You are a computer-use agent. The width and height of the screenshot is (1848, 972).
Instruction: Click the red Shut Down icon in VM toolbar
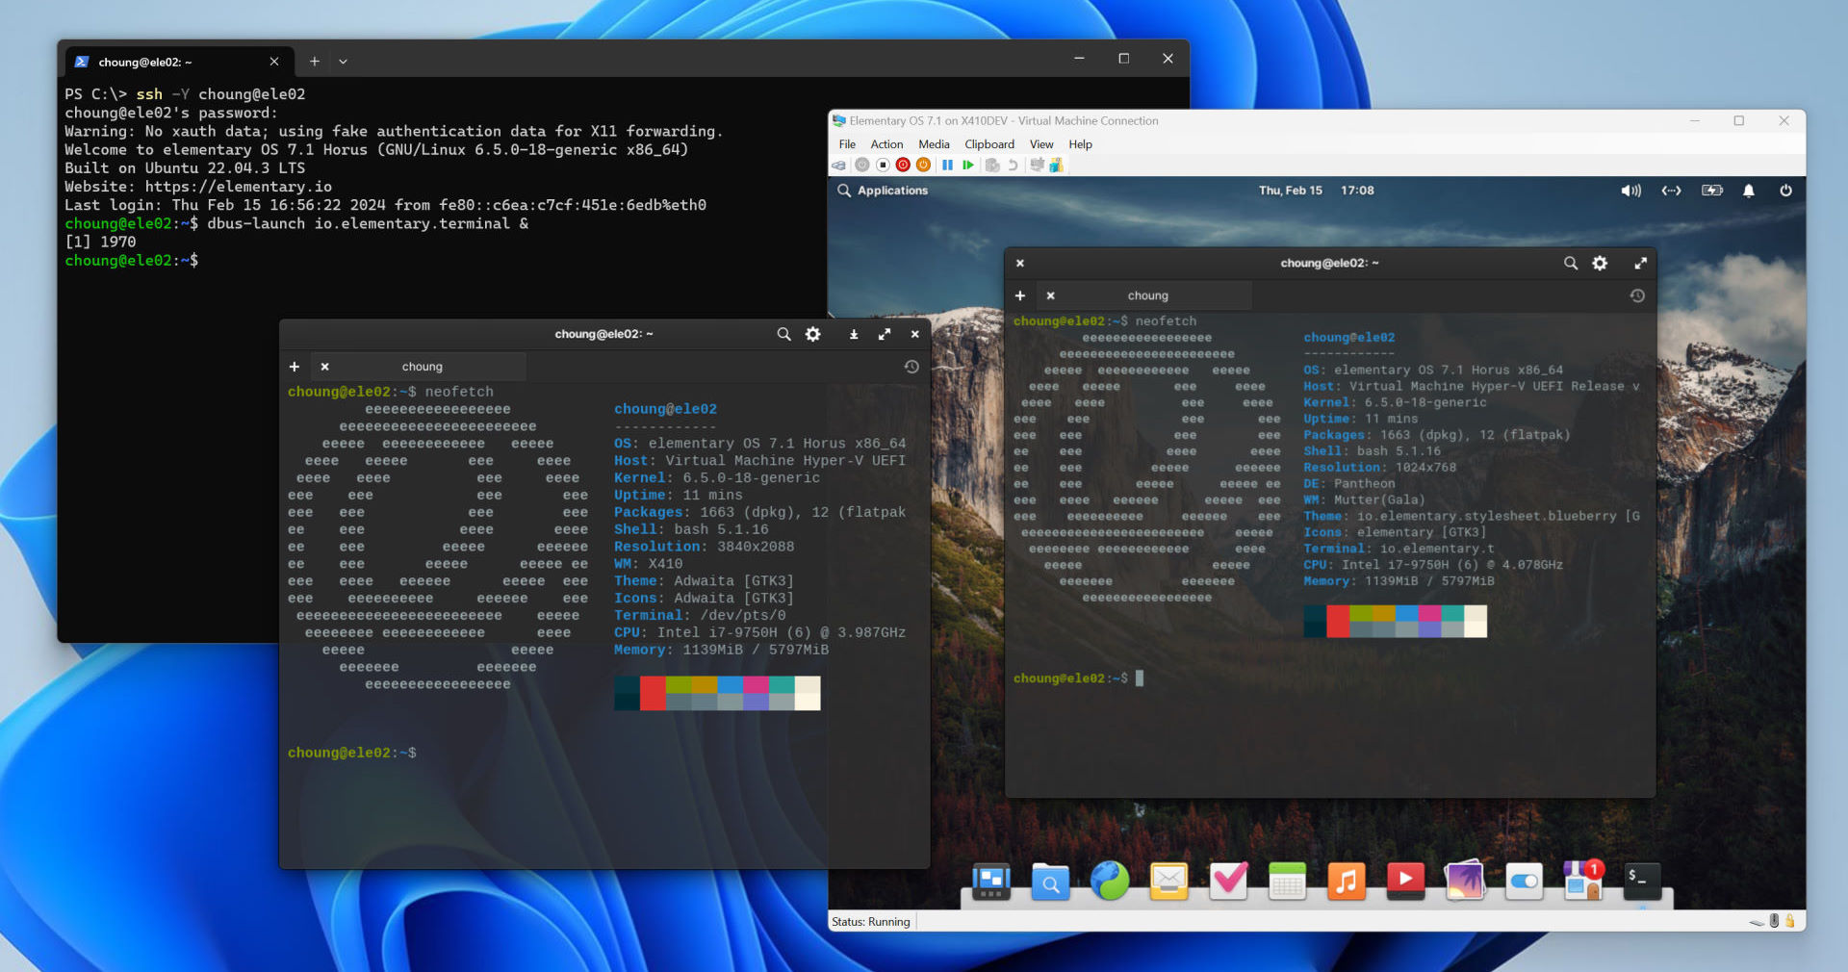pos(903,166)
